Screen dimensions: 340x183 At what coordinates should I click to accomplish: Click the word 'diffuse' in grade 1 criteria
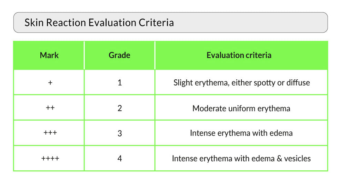(x=298, y=83)
